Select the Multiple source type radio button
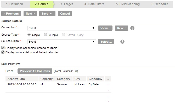 [46, 35]
